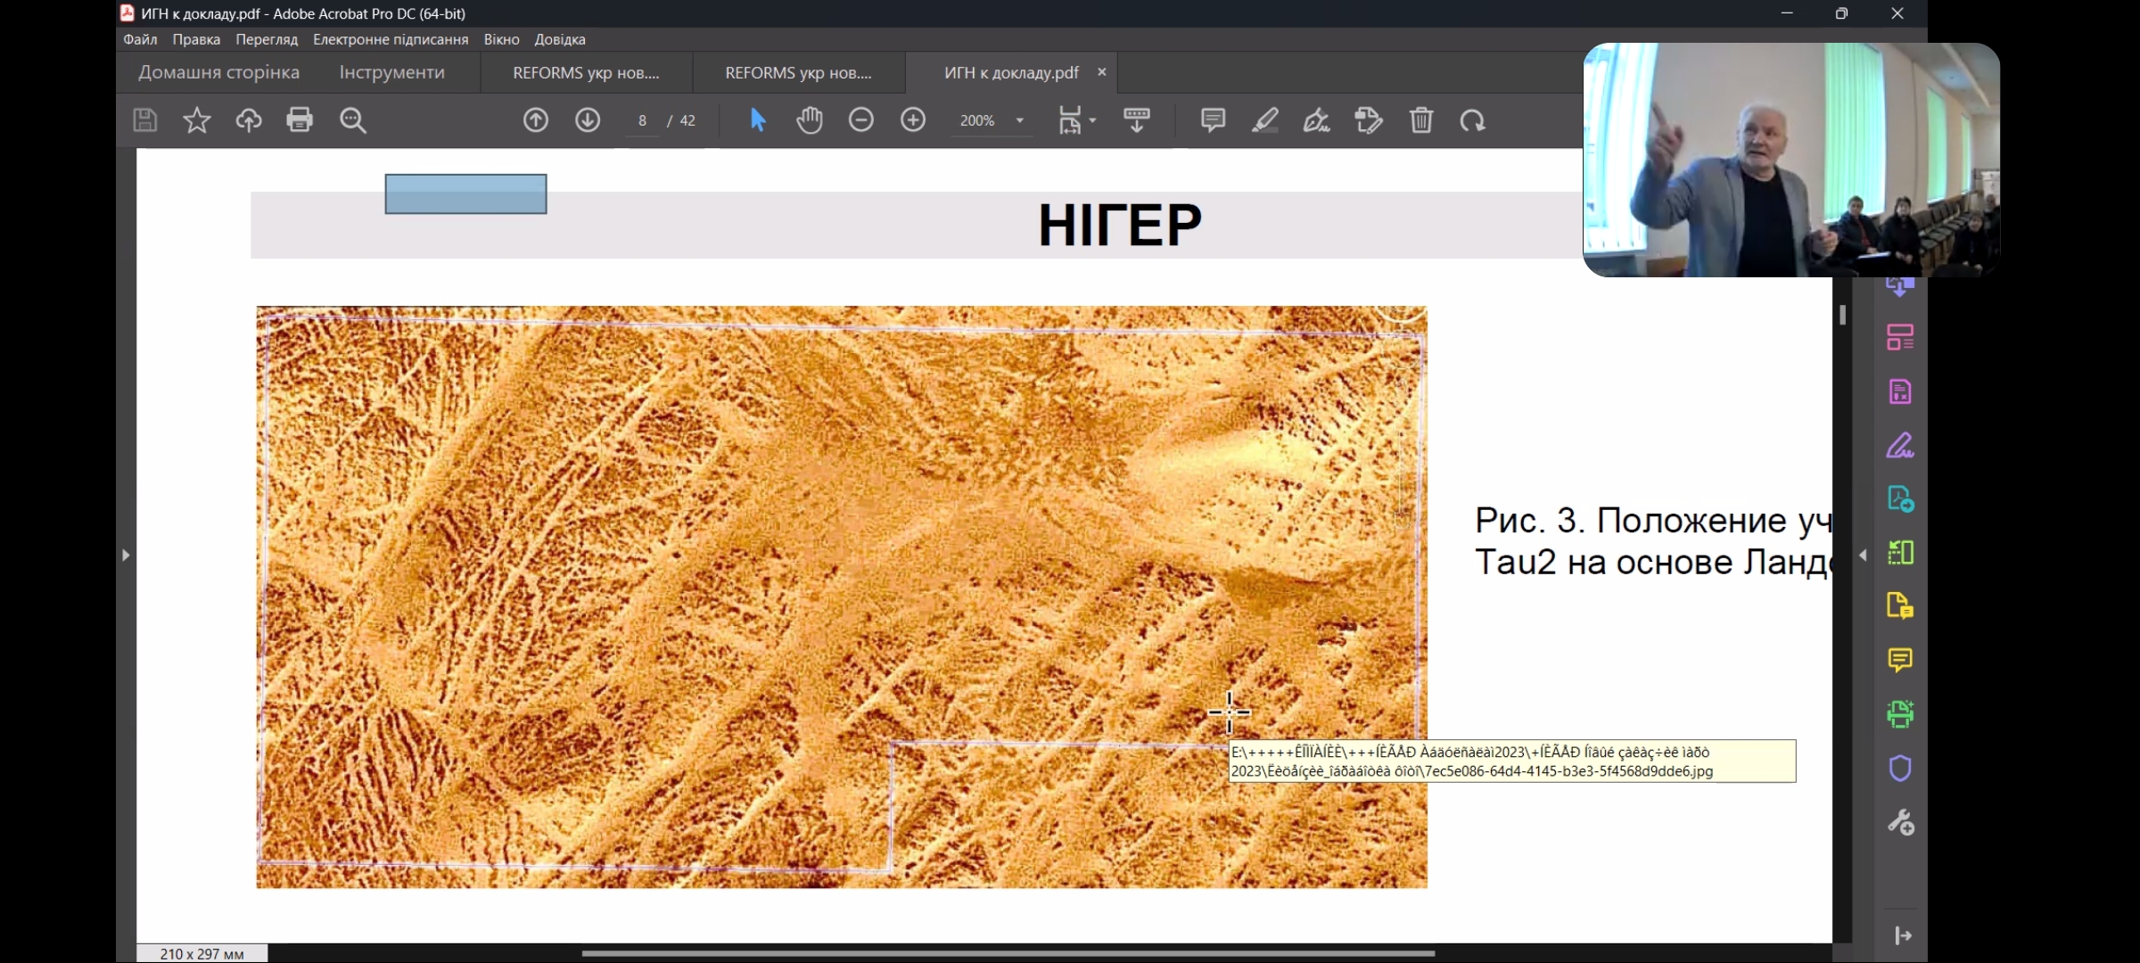Screen dimensions: 2140x963
Task: Open the Protect shield tool in sidebar
Action: click(1900, 768)
